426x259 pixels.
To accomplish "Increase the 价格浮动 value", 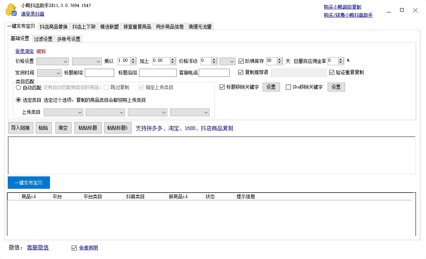I will (214, 59).
